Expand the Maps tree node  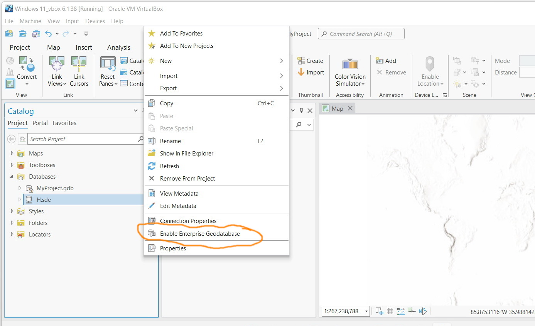click(12, 154)
